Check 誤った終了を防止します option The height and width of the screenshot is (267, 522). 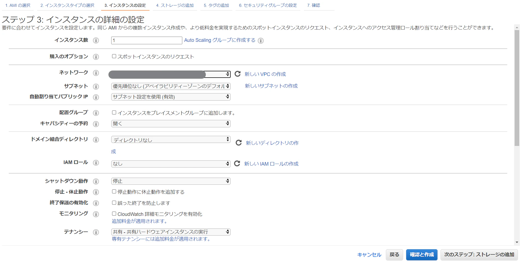point(114,203)
